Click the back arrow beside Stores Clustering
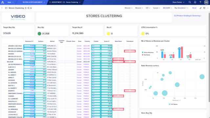This screenshot has height=118, width=210. 2,8
